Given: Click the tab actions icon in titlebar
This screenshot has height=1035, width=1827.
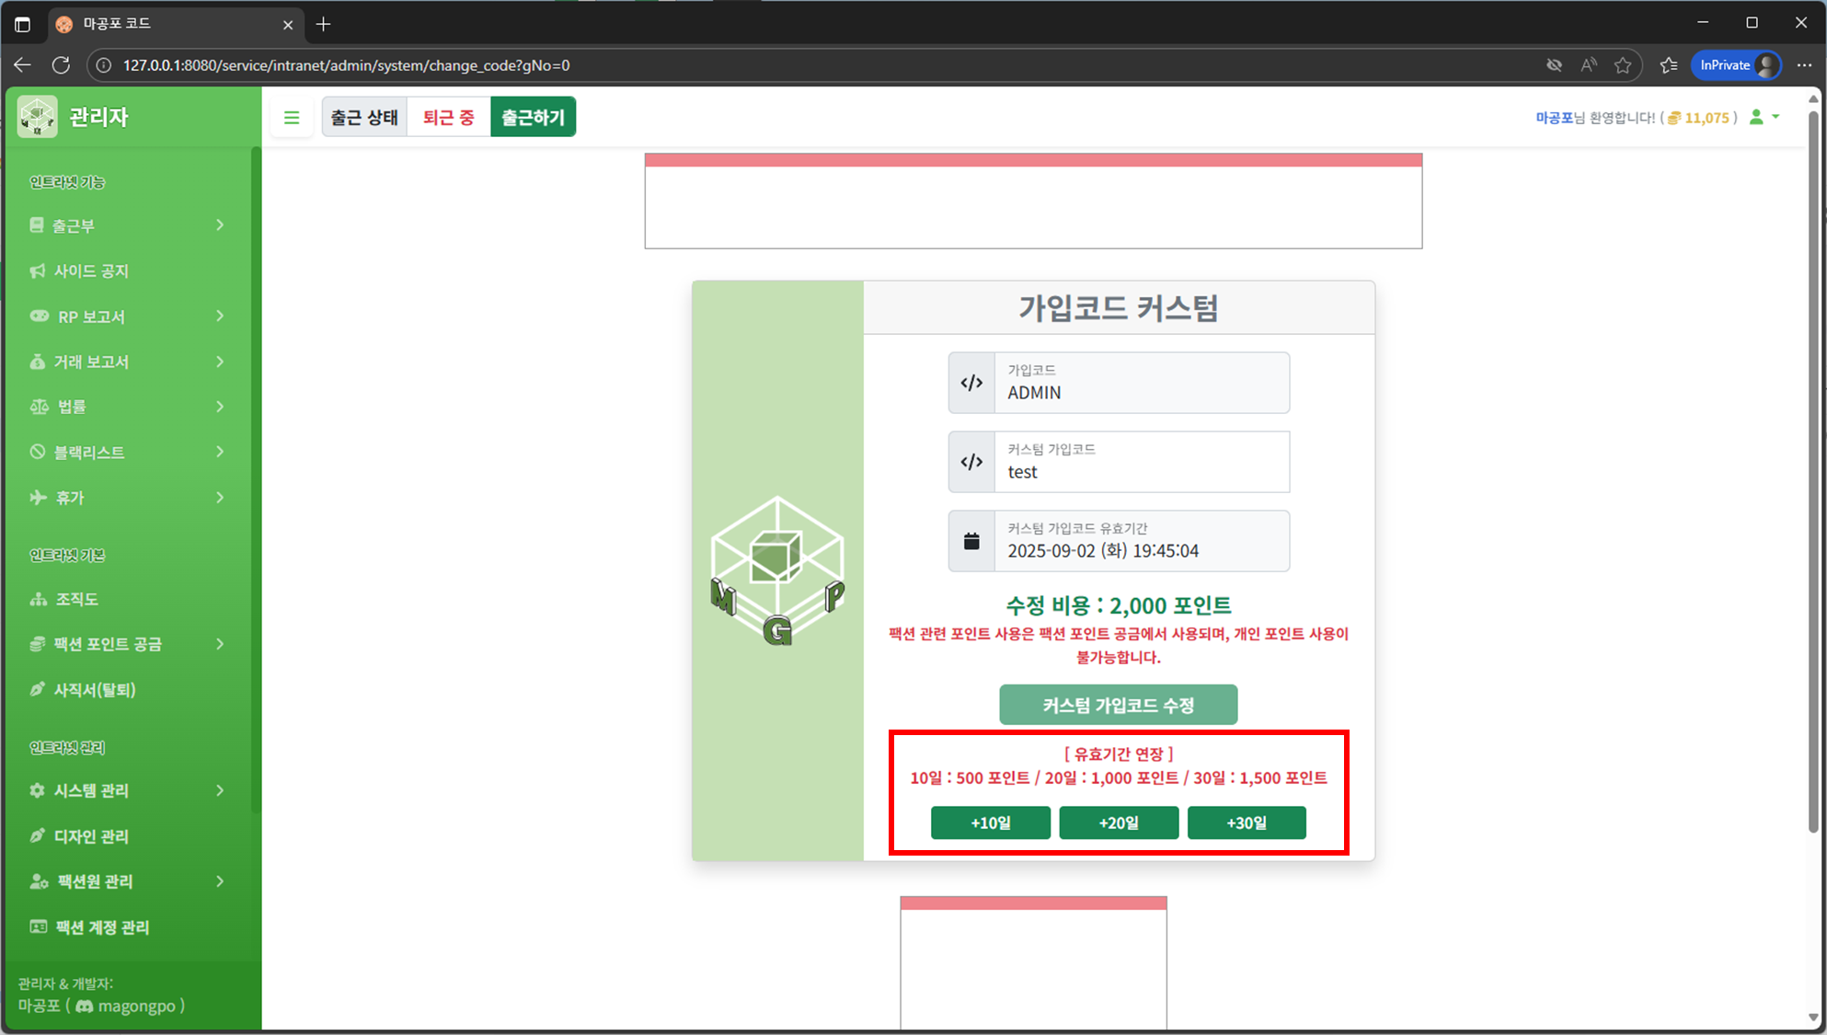Looking at the screenshot, I should tap(22, 24).
